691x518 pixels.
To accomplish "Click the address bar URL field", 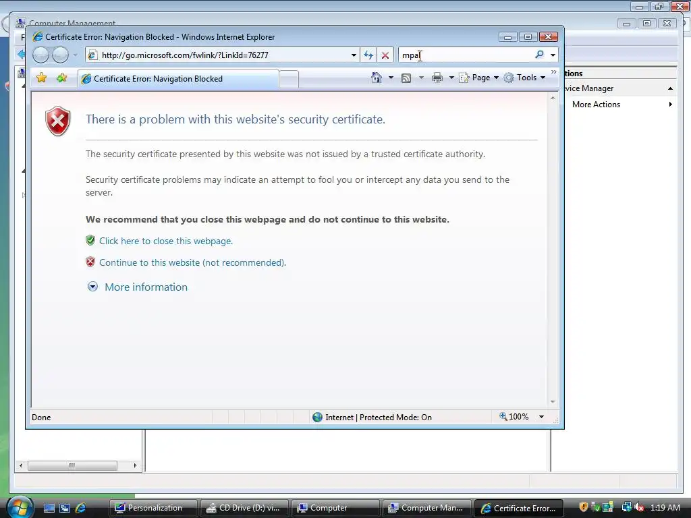I will (x=223, y=55).
